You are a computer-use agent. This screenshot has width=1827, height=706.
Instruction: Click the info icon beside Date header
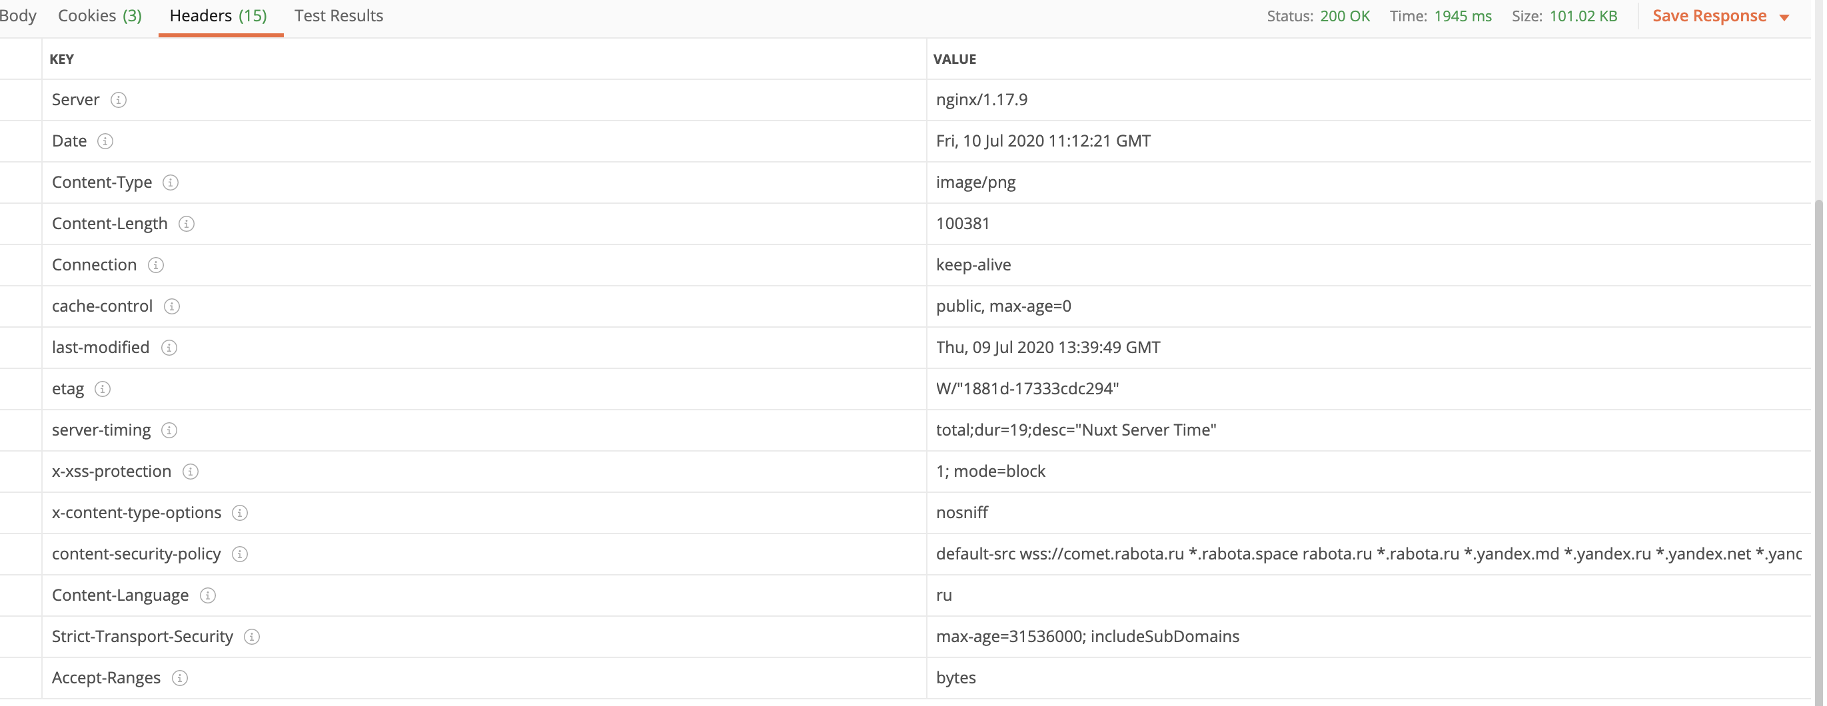pyautogui.click(x=105, y=141)
